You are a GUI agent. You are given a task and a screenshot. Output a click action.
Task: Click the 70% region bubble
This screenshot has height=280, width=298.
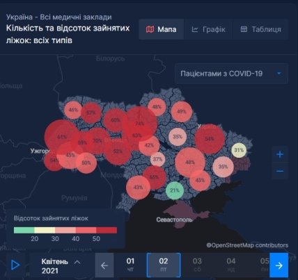[97, 141]
